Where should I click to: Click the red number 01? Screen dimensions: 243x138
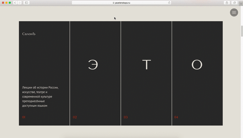pos(24,117)
